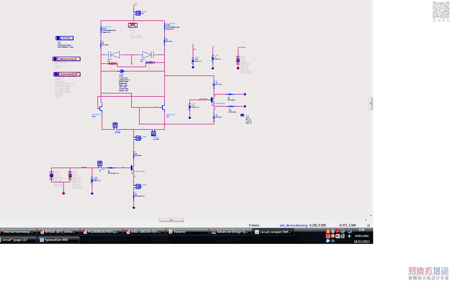Select the deactivated Mutual inductor component

(x=133, y=25)
